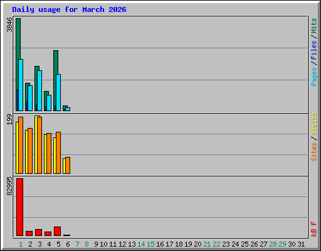Click the day 16 axis label
Image resolution: width=321 pixels, height=251 pixels.
(160, 244)
